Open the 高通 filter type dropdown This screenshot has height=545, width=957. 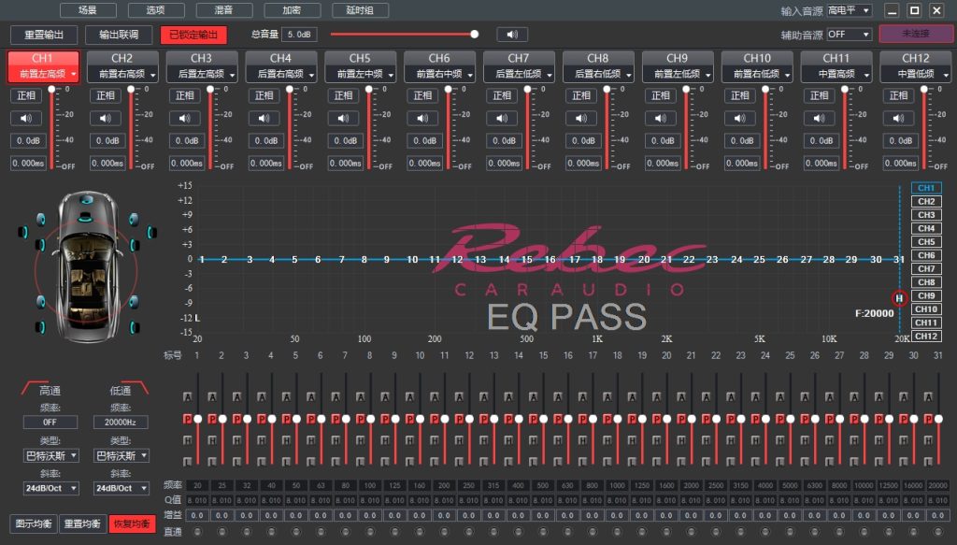pyautogui.click(x=50, y=455)
